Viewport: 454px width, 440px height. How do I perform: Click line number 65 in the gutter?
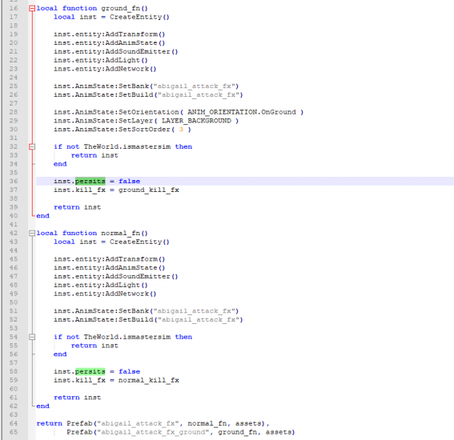[14, 432]
